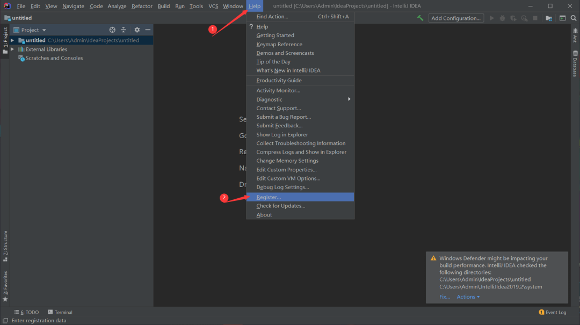Open the Terminal tool window
Screen dimensions: 580x325
tap(60, 312)
